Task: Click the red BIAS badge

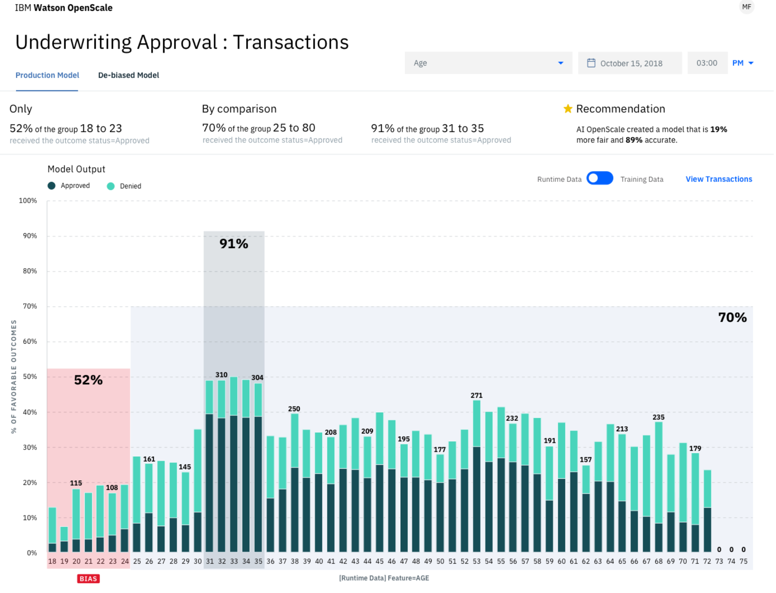Action: (88, 579)
